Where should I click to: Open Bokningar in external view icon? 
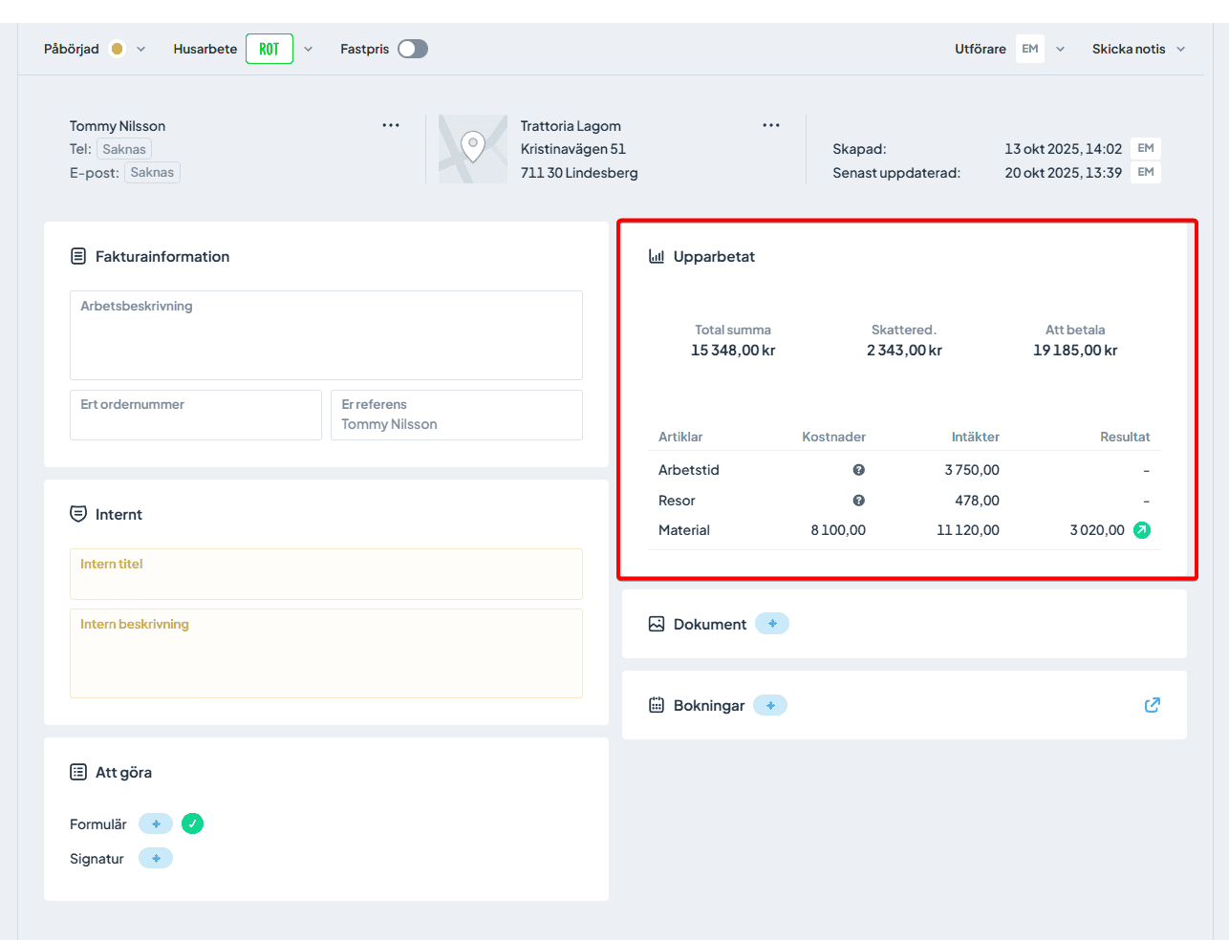tap(1152, 705)
